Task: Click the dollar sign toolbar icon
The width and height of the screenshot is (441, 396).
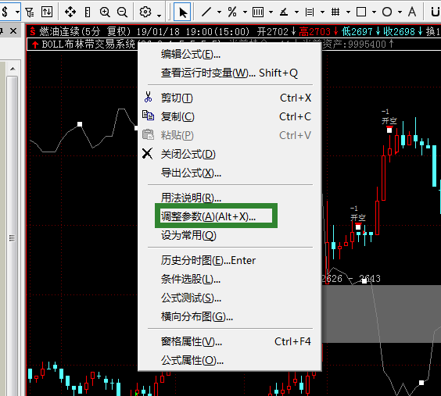Action: 5,12
